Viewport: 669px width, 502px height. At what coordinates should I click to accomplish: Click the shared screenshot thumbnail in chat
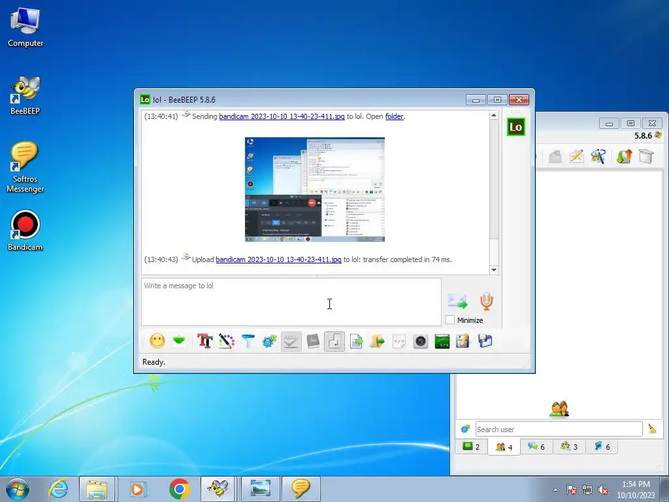(x=315, y=190)
